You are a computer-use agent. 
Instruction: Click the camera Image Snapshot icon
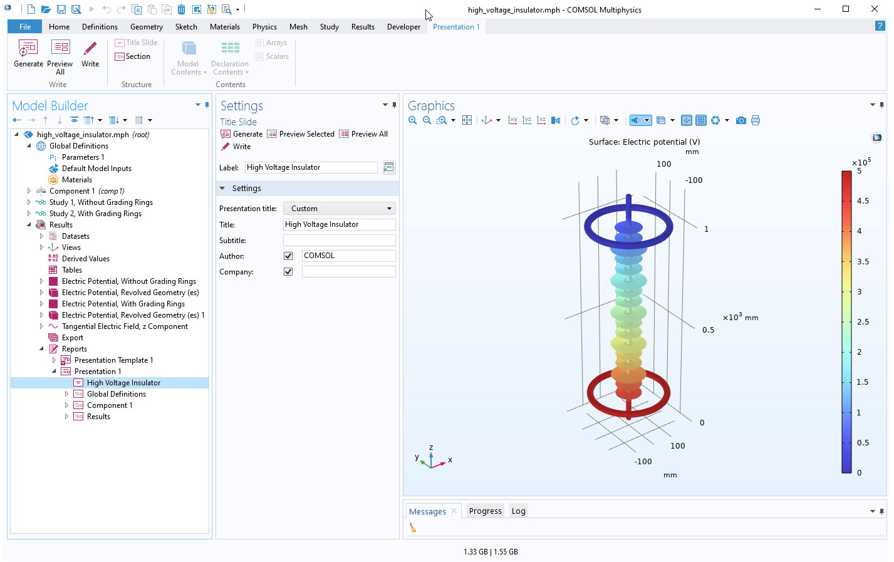point(741,120)
